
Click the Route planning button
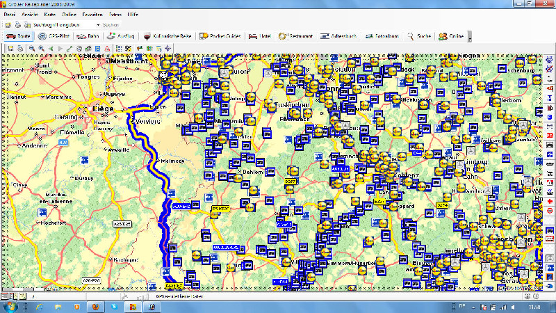pyautogui.click(x=19, y=36)
